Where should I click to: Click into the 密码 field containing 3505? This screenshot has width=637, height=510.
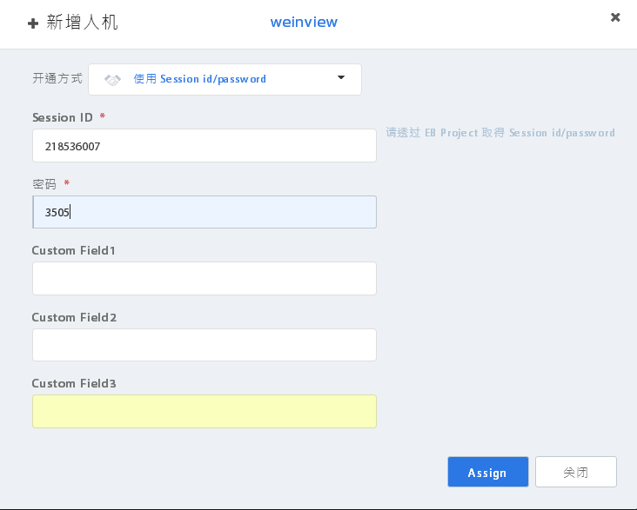coord(205,212)
